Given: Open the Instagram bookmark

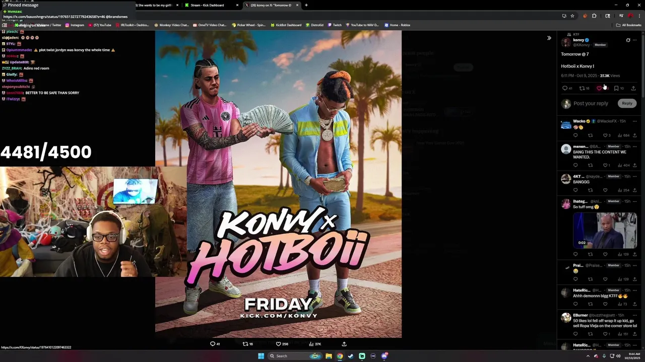Looking at the screenshot, I should pos(74,25).
